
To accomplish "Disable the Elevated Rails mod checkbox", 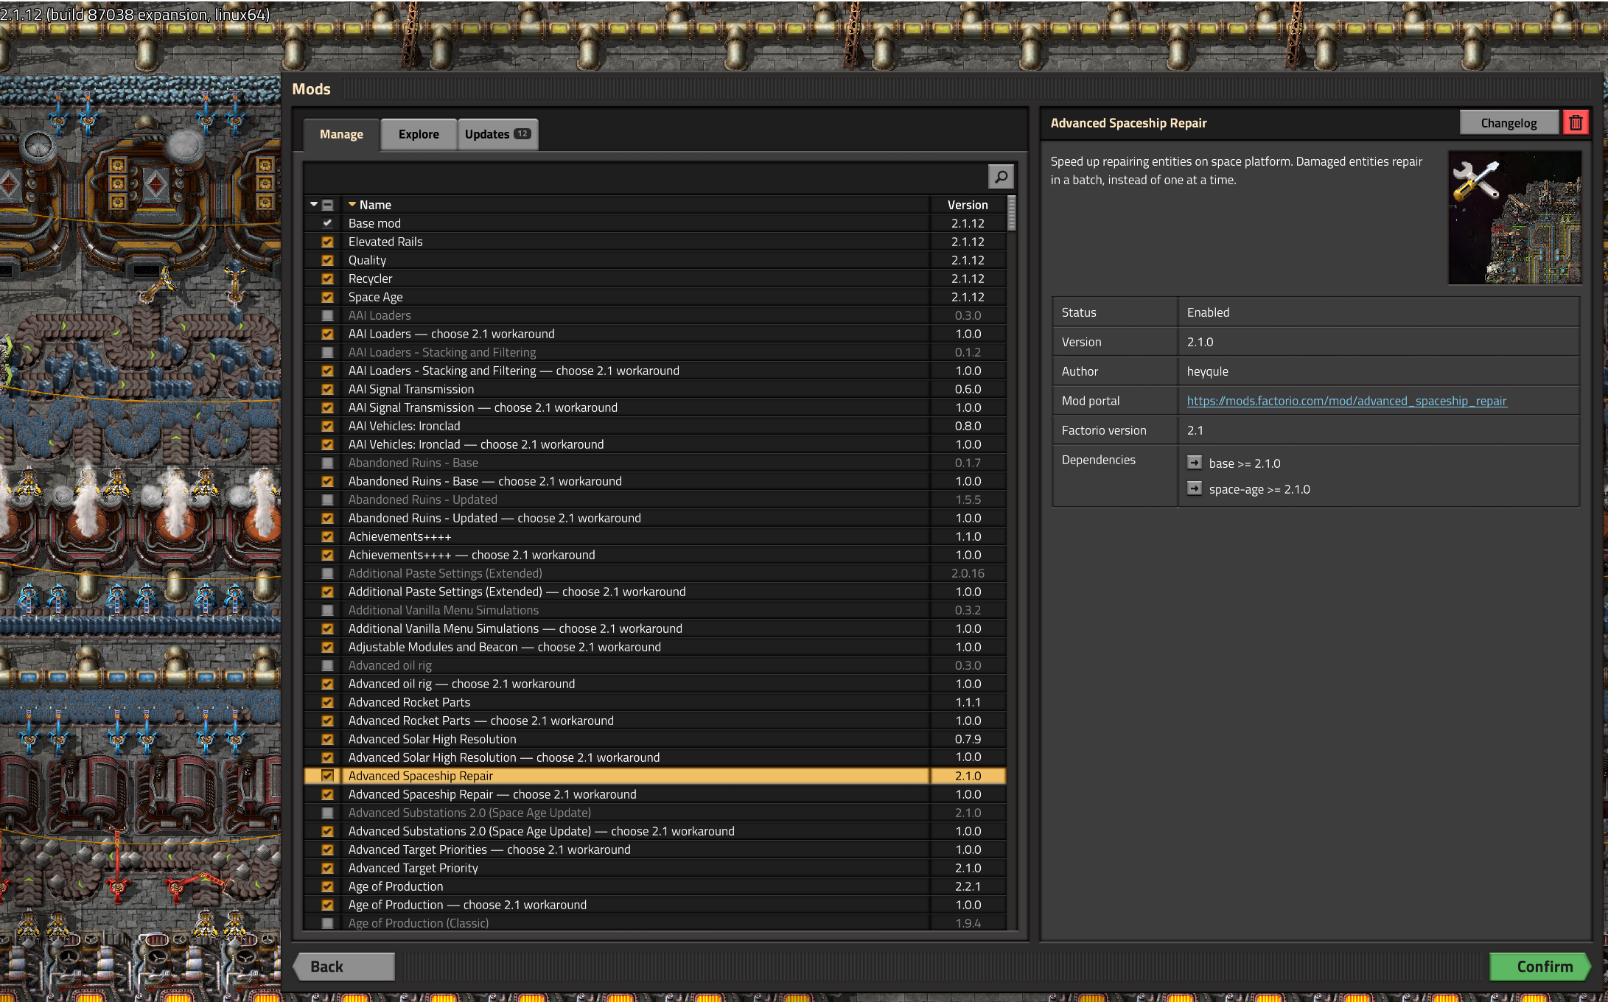I will coord(327,242).
